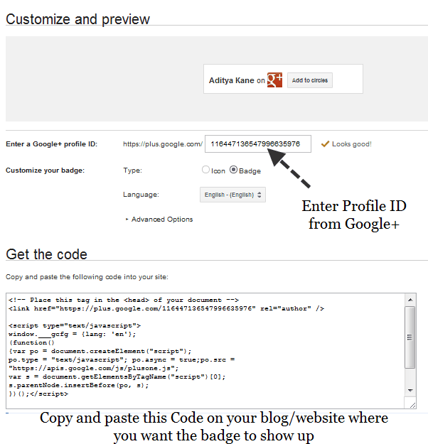Image resolution: width=428 pixels, height=444 pixels.
Task: Click into the Google+ profile ID field
Action: pyautogui.click(x=259, y=144)
